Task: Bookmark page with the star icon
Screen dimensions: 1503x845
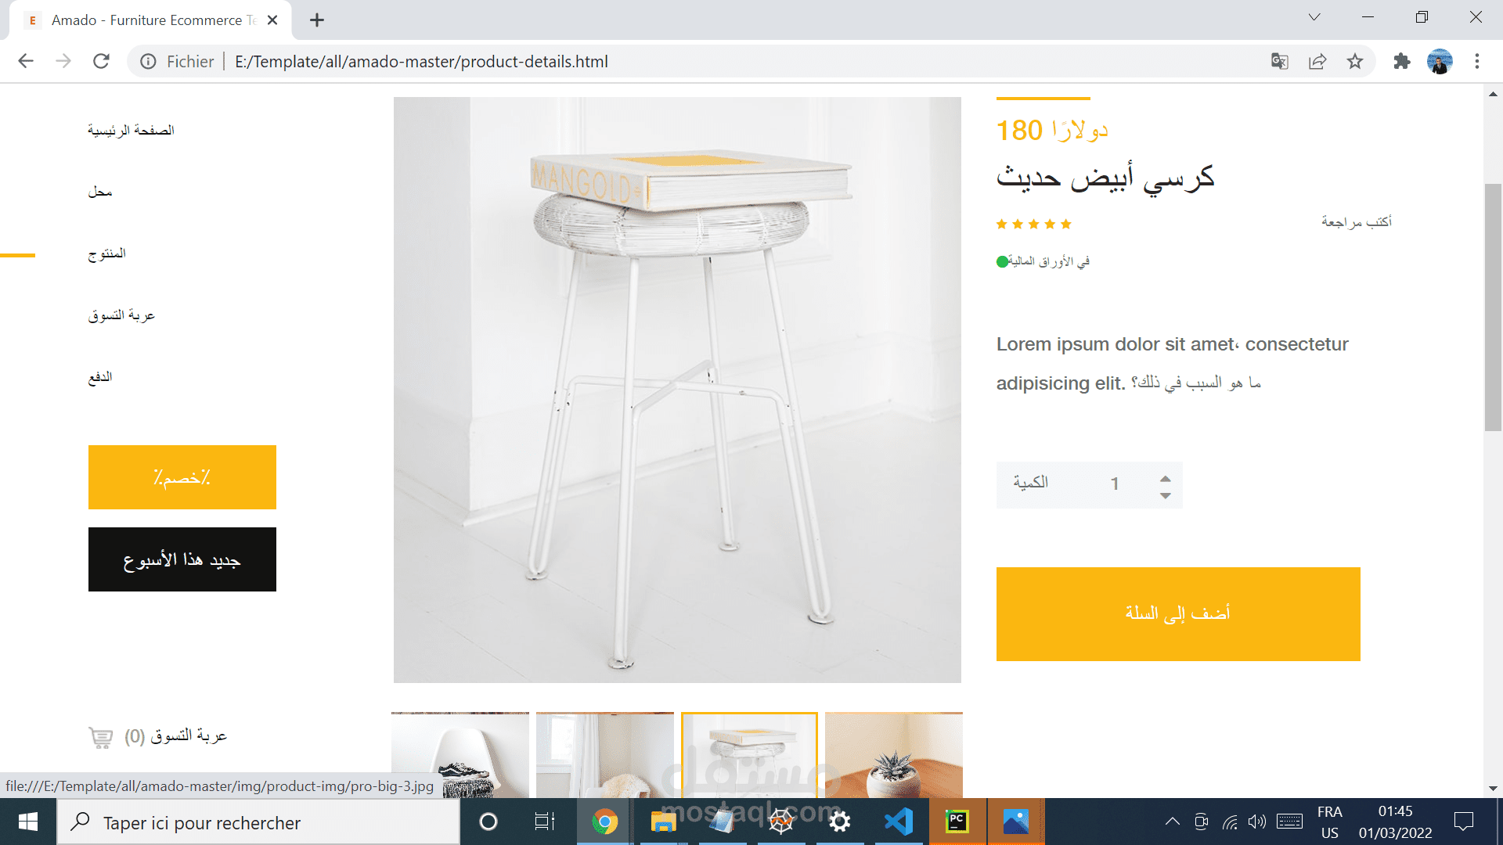Action: coord(1355,61)
